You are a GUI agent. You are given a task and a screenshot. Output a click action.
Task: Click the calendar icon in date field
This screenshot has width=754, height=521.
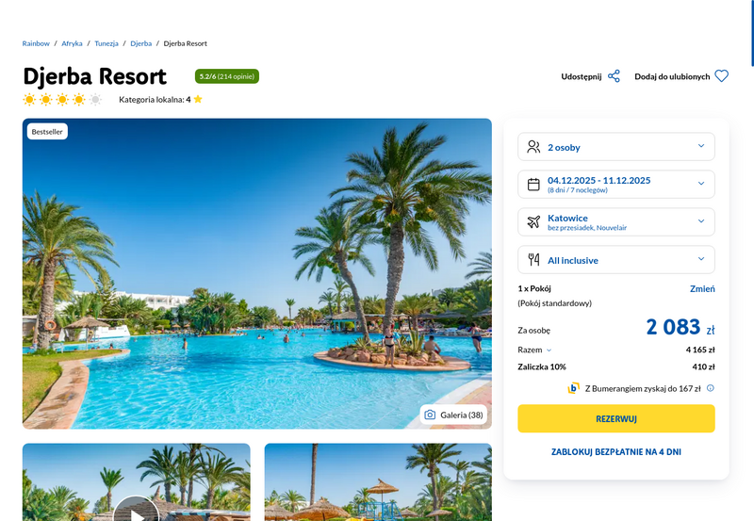click(x=533, y=185)
